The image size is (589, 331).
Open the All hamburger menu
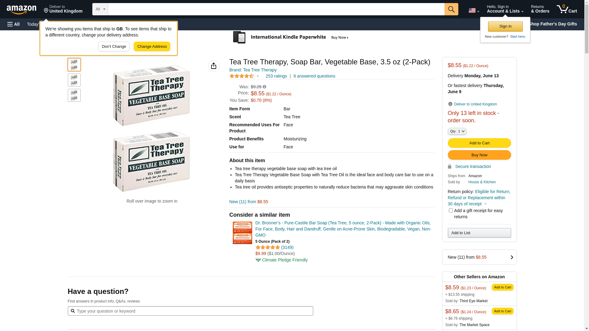[x=13, y=24]
